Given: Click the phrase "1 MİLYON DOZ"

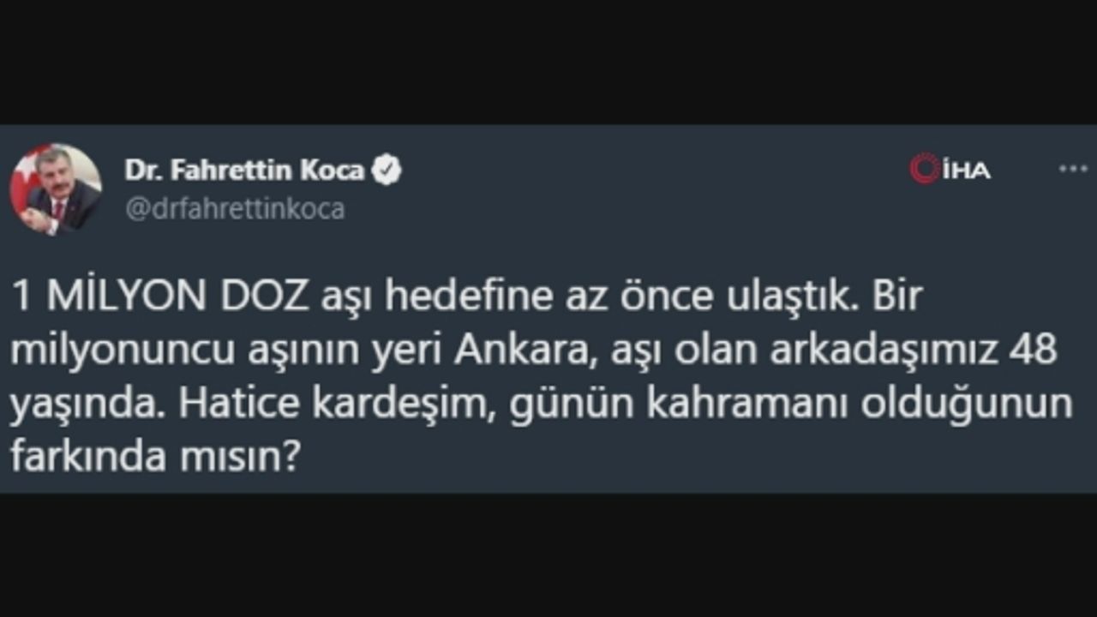Looking at the screenshot, I should point(159,297).
